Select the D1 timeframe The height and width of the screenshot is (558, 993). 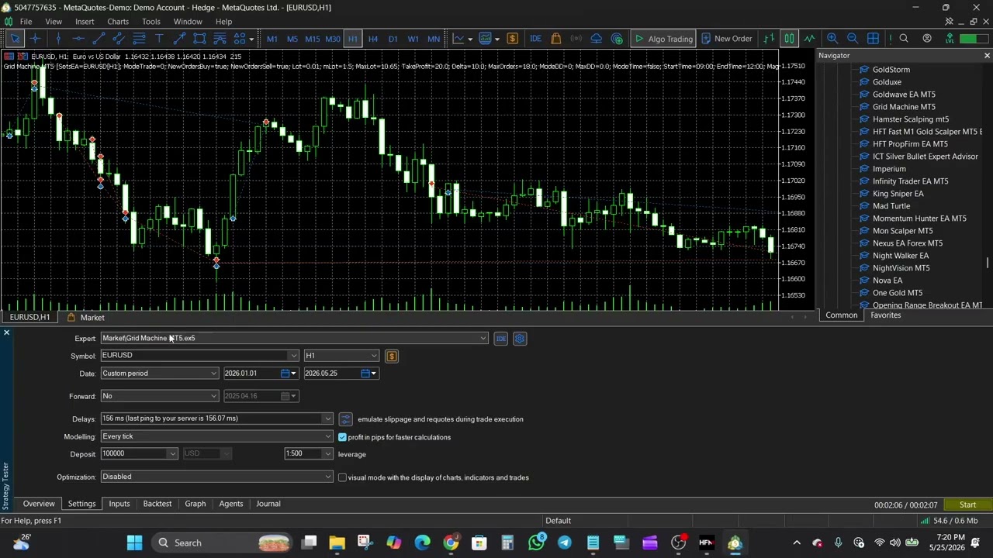click(393, 39)
